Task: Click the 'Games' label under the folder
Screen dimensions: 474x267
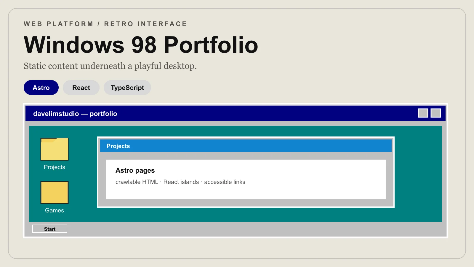Action: click(x=55, y=210)
